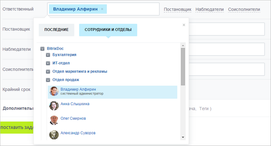Image resolution: width=271 pixels, height=146 pixels.
Task: Click Анна Слышкина's avatar photo
Action: pos(54,105)
